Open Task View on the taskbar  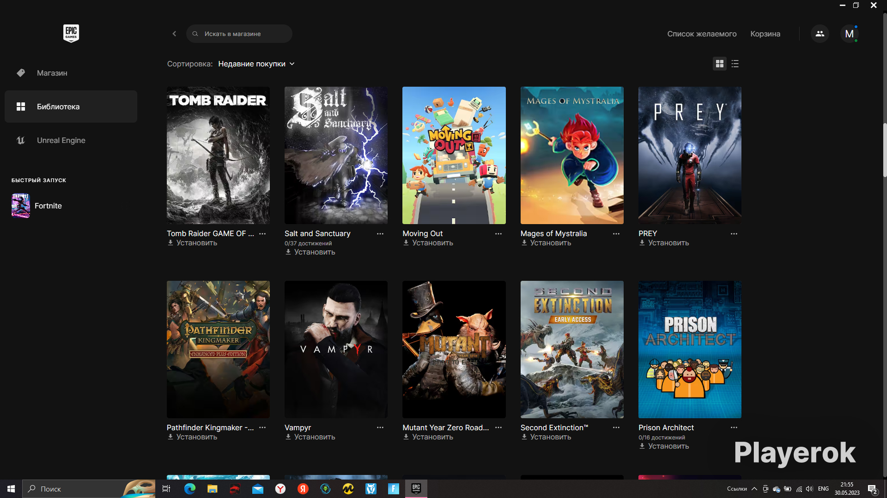166,489
